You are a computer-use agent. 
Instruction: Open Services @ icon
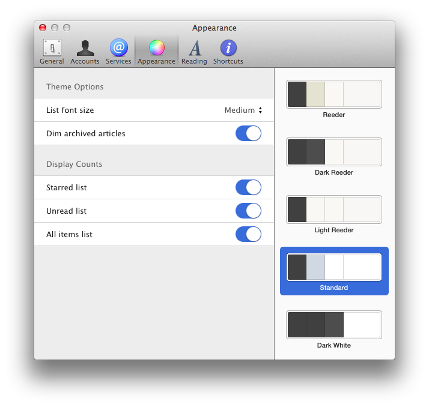119,47
